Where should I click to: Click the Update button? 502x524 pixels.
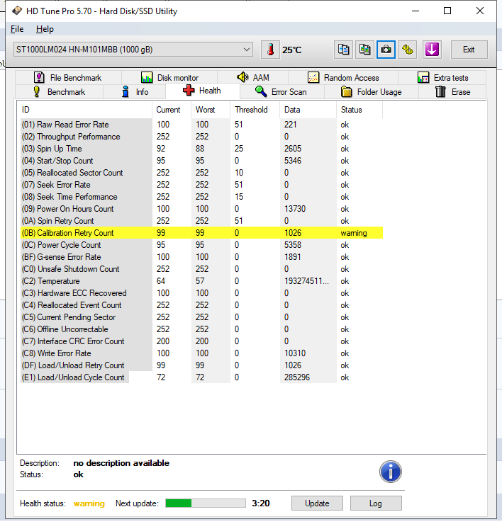click(x=317, y=503)
